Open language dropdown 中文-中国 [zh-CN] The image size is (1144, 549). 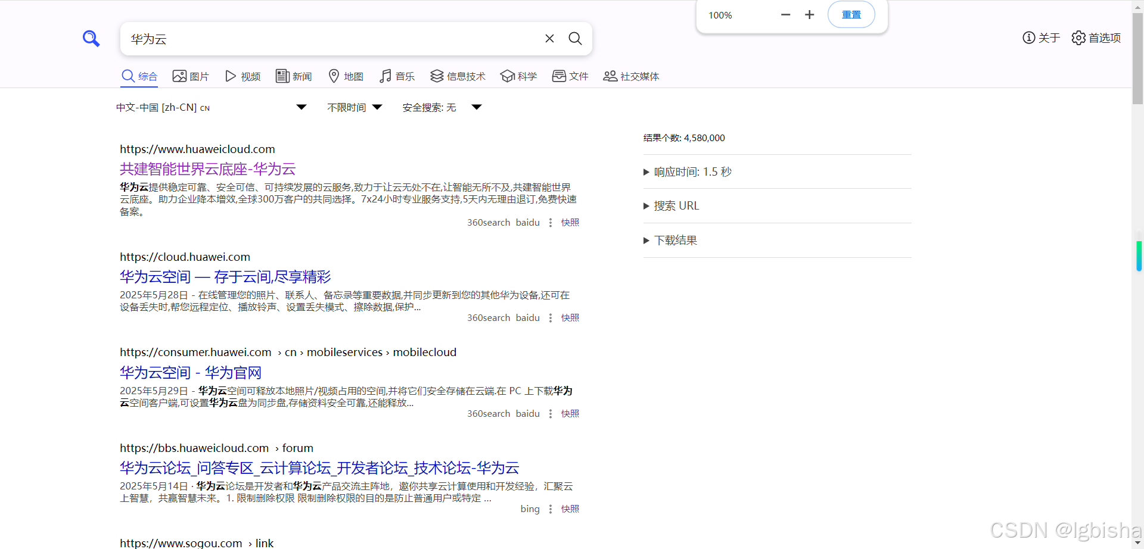211,107
